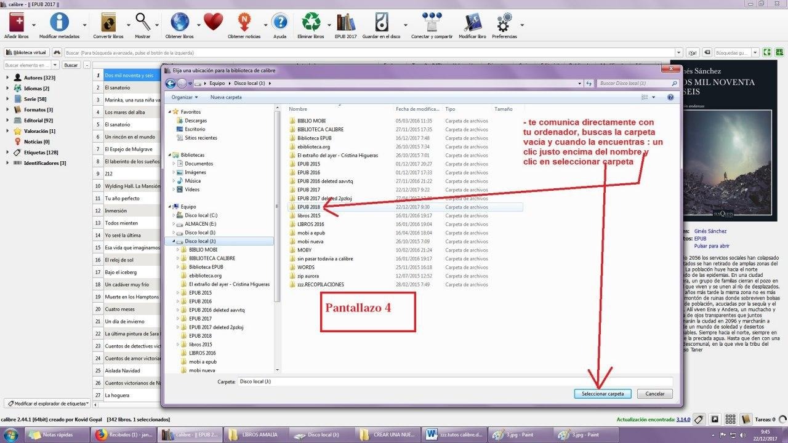Open Firefox from the Windows taskbar

tap(102, 434)
